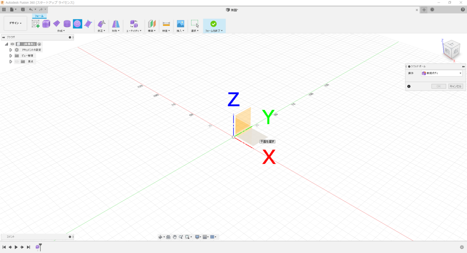This screenshot has height=253, width=467.
Task: Click the ブラウザ panel options dot
Action: coord(70,37)
